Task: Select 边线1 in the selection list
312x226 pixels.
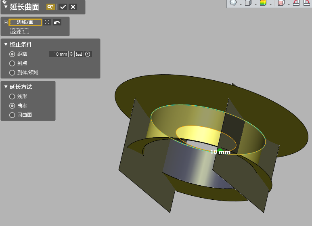Action: [x=20, y=31]
